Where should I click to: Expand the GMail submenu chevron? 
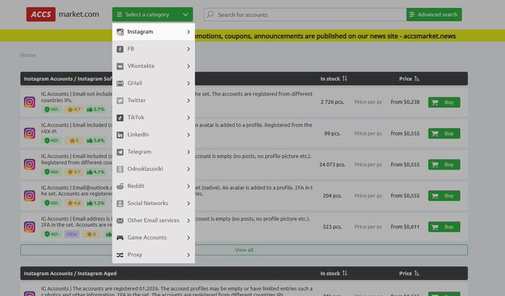click(189, 83)
